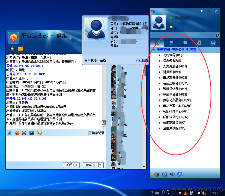Image resolution: width=225 pixels, height=196 pixels.
Task: Click sender name 罗健 2015-11-20 19:09:16
Action: [25, 66]
